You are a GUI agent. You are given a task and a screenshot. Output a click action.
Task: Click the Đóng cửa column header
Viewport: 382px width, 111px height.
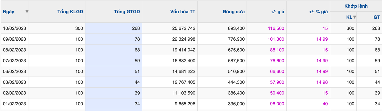click(234, 12)
